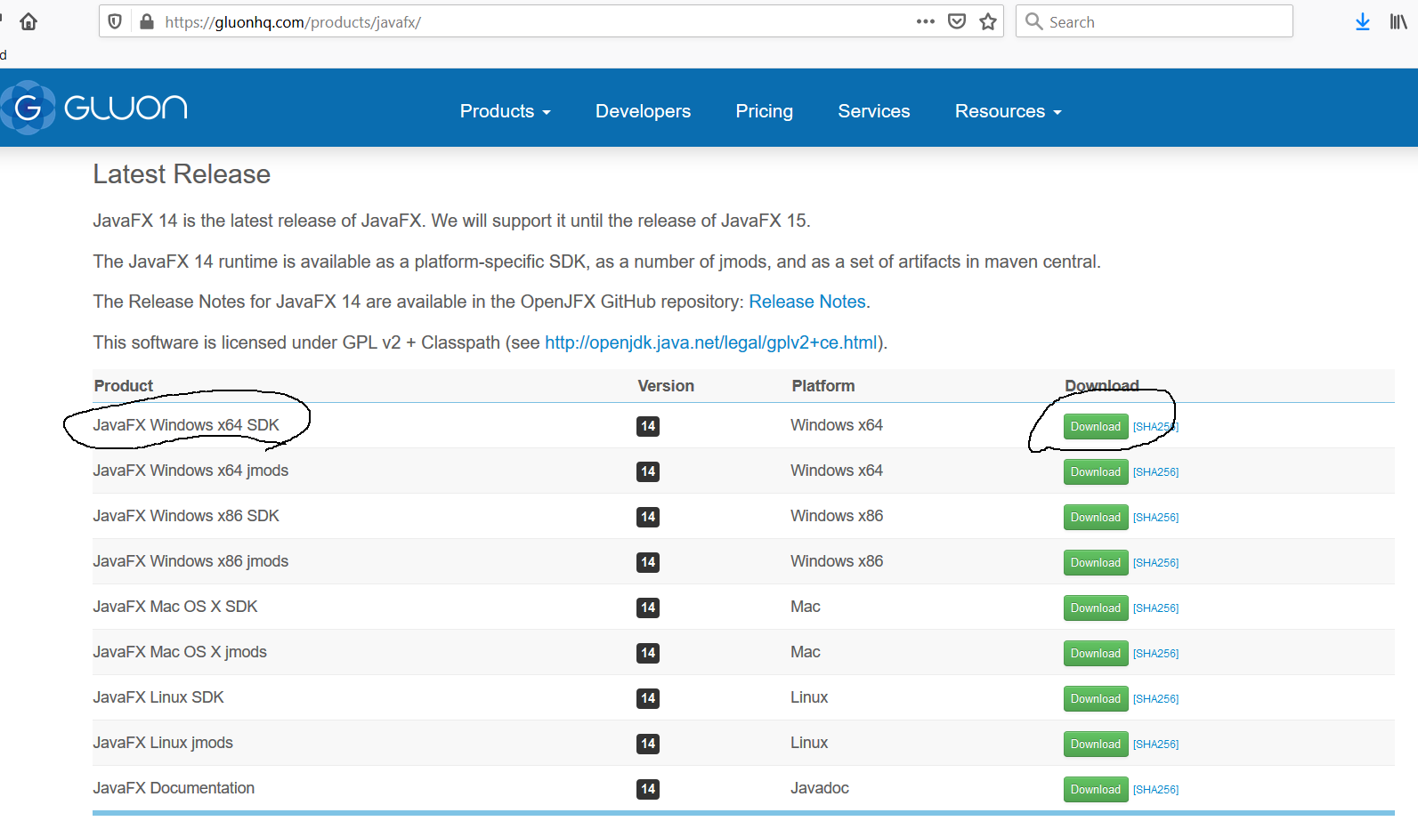This screenshot has width=1418, height=821.
Task: Open SHA256 link for Linux SDK
Action: pyautogui.click(x=1155, y=699)
